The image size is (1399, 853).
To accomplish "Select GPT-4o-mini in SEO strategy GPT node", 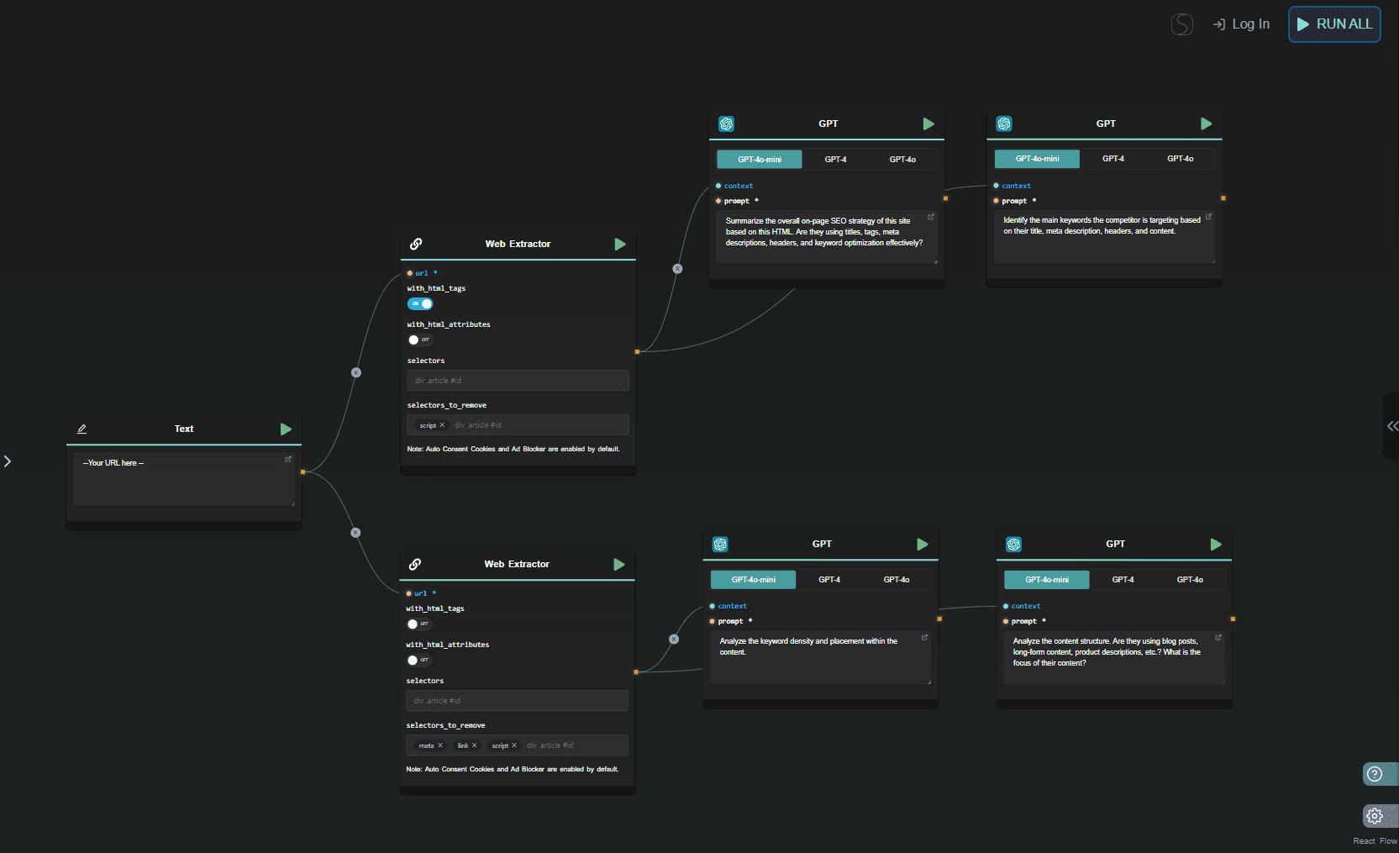I will point(760,160).
